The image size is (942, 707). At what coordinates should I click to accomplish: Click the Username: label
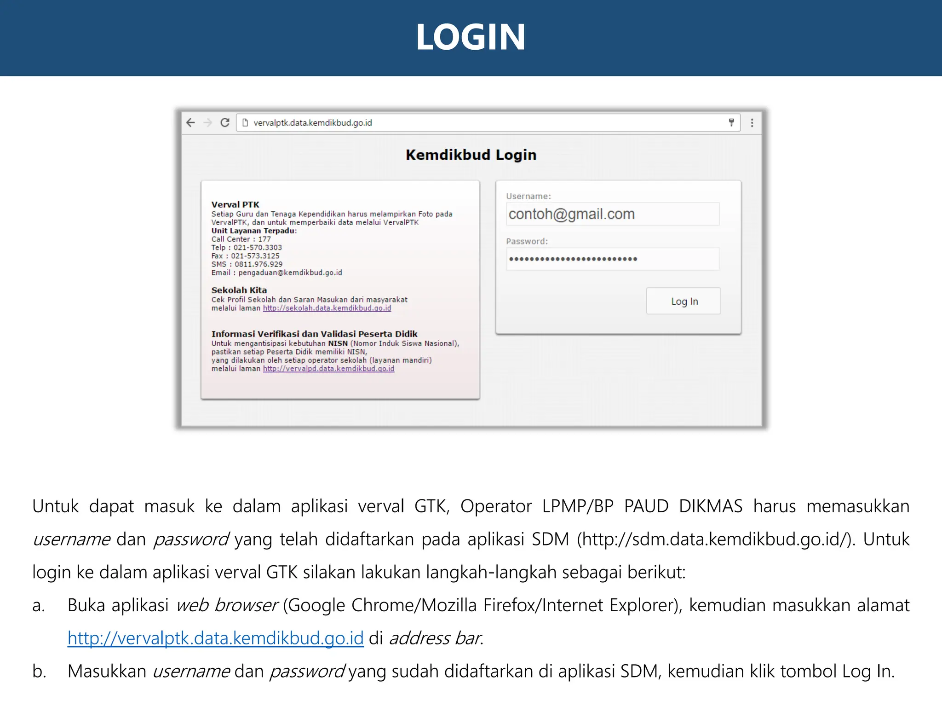pos(528,196)
